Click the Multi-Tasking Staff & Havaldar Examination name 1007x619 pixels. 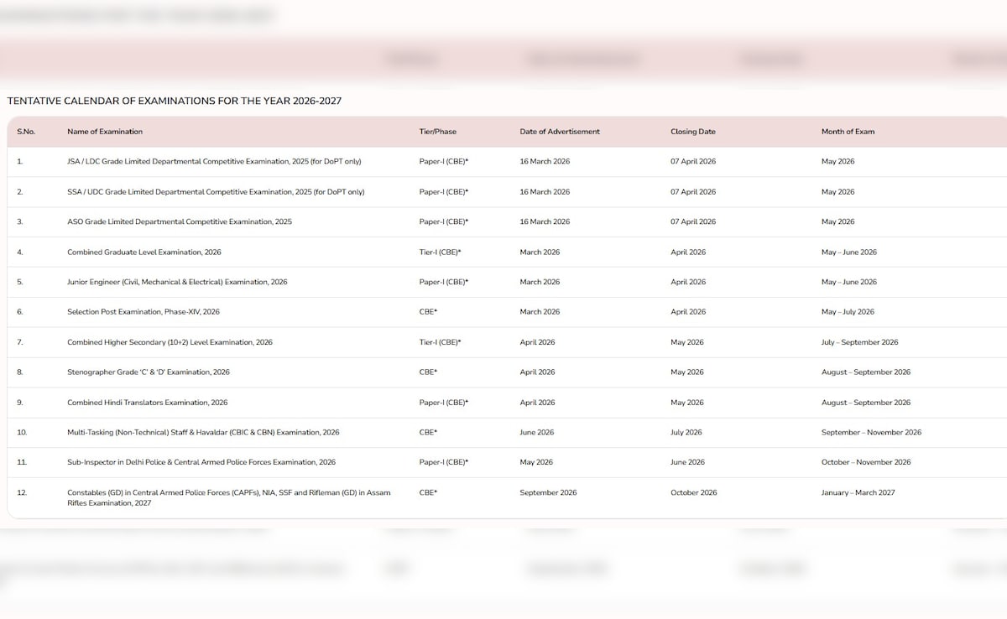(x=203, y=433)
